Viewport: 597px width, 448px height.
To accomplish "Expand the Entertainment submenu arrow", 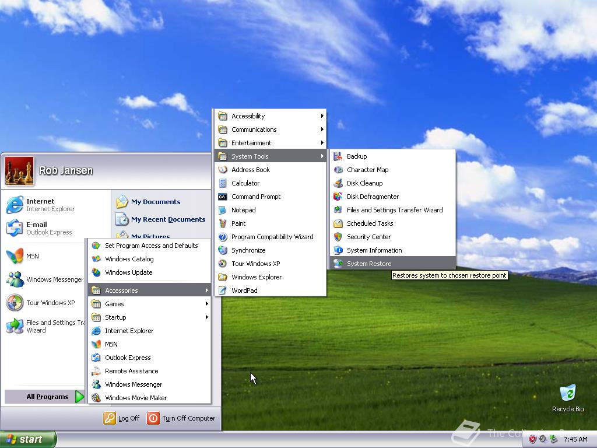I will click(x=322, y=143).
